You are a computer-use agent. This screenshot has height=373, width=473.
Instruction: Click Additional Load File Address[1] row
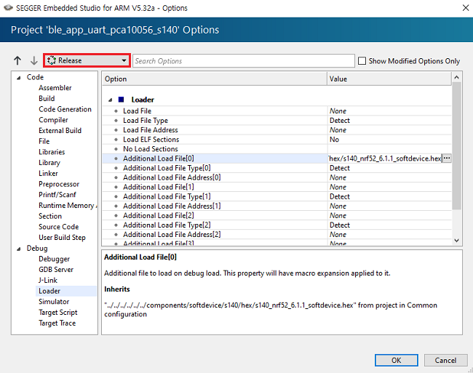[x=277, y=206]
